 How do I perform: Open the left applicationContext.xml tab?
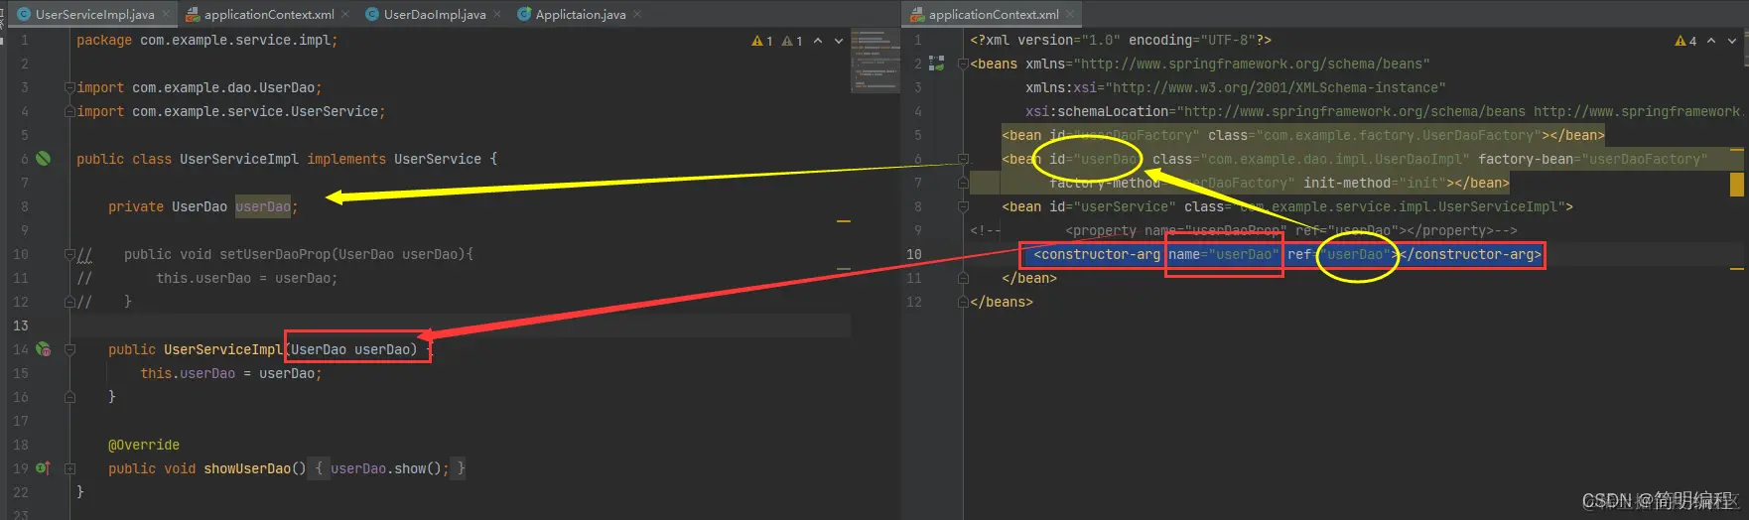(269, 14)
